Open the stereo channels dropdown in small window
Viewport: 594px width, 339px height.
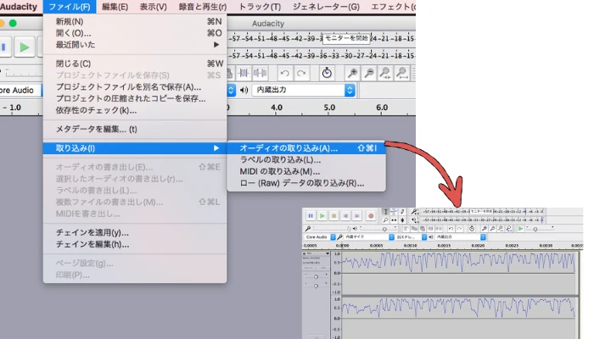tap(411, 236)
